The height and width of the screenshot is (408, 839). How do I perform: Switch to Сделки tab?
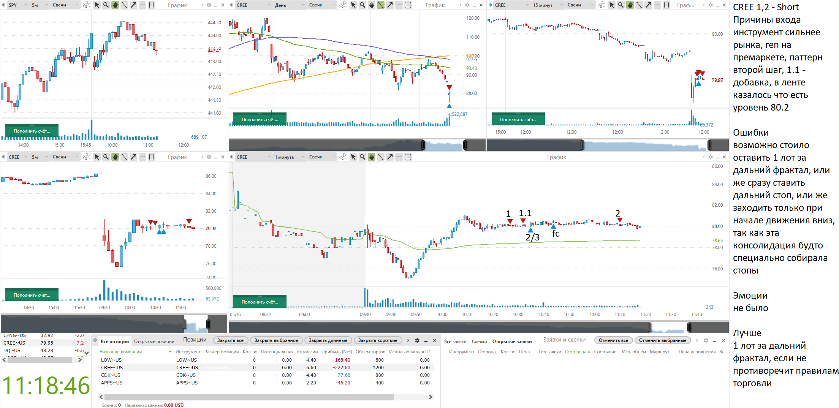coord(479,341)
